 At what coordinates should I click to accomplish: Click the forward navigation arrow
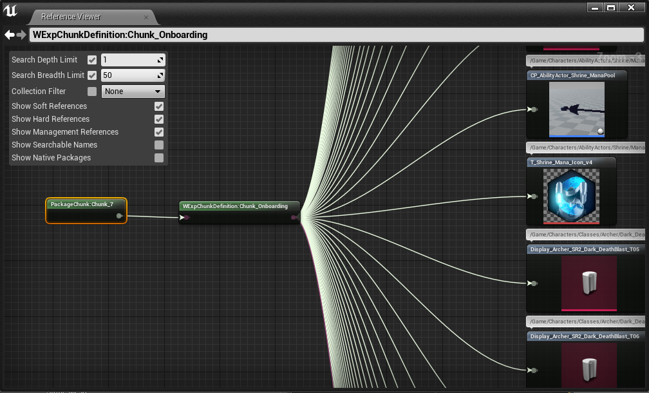[22, 35]
